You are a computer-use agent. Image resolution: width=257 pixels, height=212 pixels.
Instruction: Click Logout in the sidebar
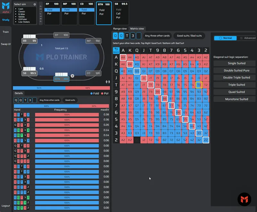pos(6,206)
